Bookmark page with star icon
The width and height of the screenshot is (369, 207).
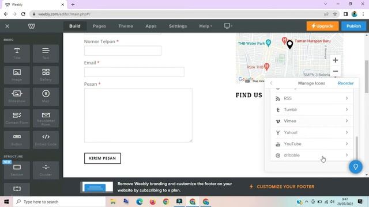tap(335, 14)
